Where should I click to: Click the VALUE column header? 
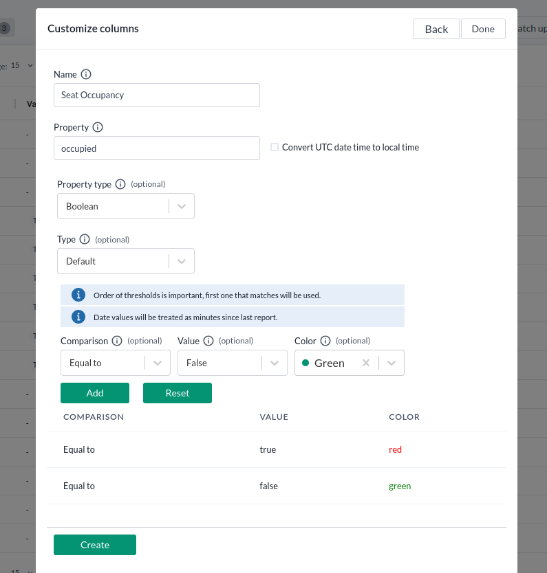coord(274,417)
